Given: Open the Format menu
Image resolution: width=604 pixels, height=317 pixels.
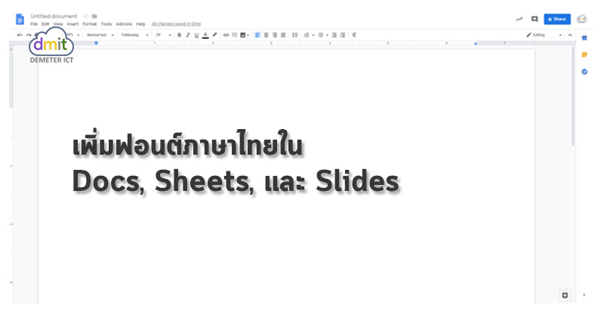Looking at the screenshot, I should (x=89, y=24).
